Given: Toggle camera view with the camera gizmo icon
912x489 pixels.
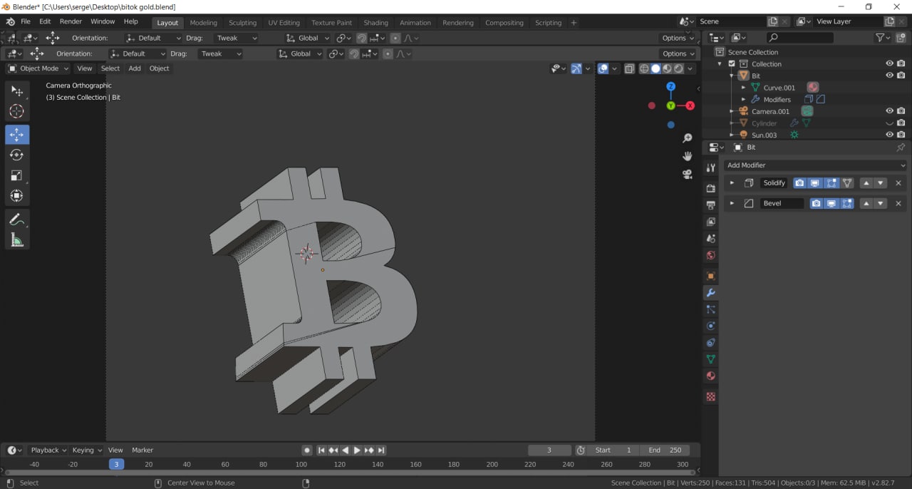Looking at the screenshot, I should click(x=688, y=174).
